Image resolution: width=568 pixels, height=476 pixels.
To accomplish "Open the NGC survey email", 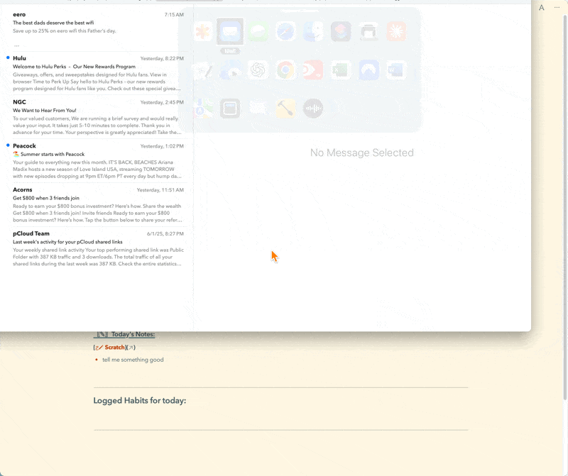I will tap(98, 117).
